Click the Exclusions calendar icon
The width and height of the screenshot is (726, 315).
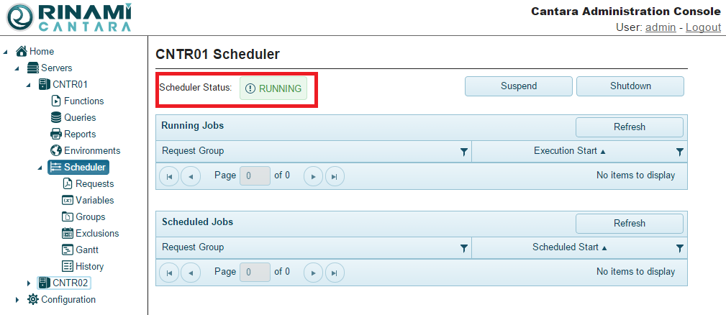pos(68,234)
